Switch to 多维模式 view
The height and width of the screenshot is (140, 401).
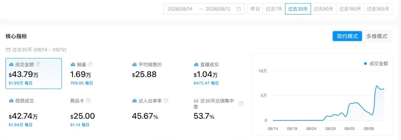377,36
